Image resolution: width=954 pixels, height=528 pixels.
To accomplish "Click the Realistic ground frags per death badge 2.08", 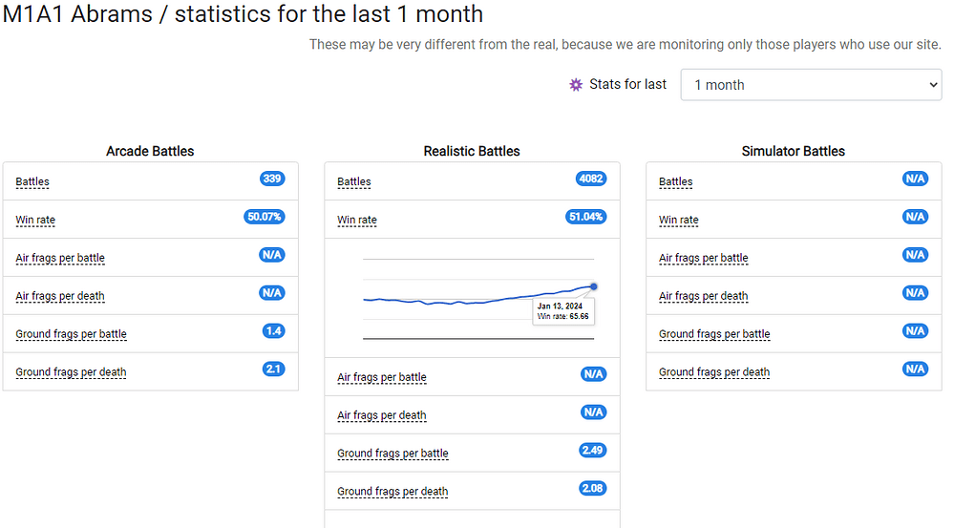I will point(593,488).
